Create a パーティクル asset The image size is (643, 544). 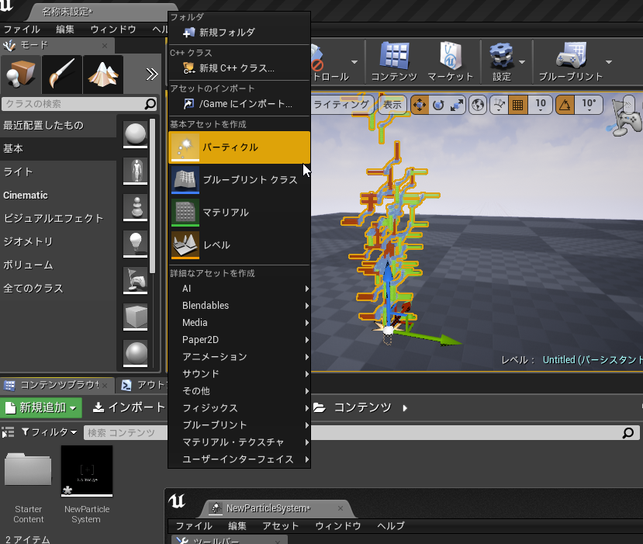click(x=239, y=147)
